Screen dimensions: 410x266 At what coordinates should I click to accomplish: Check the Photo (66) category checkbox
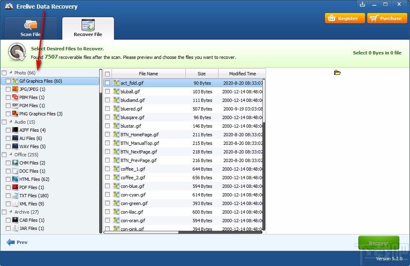[x=4, y=73]
